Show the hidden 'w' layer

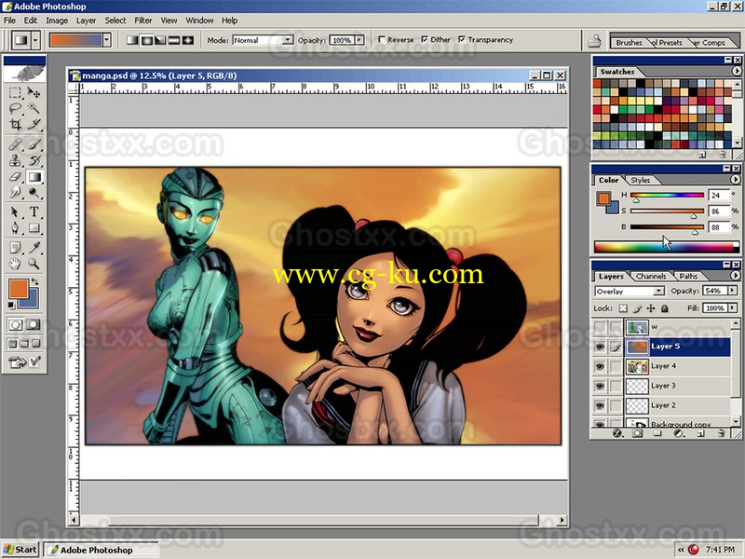point(600,327)
